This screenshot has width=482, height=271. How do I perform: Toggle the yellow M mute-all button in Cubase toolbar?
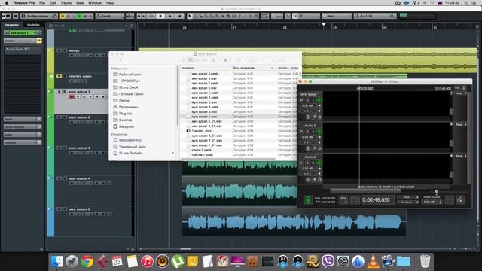tap(63, 16)
